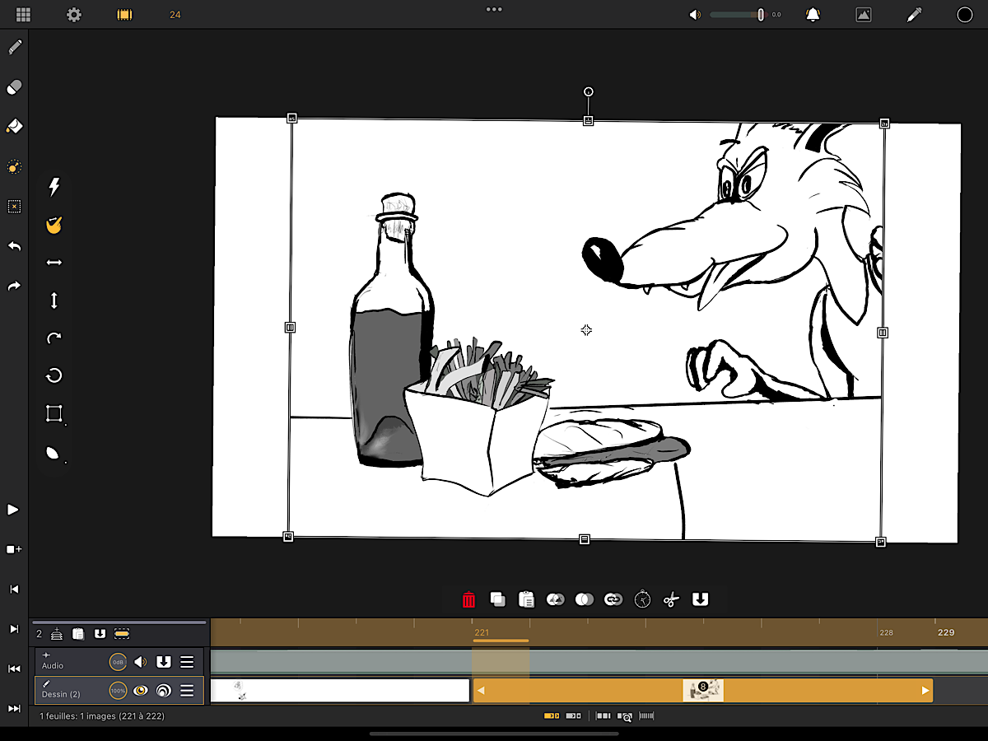Click frame 229 marker on timeline ruler
The height and width of the screenshot is (741, 988).
pyautogui.click(x=946, y=632)
